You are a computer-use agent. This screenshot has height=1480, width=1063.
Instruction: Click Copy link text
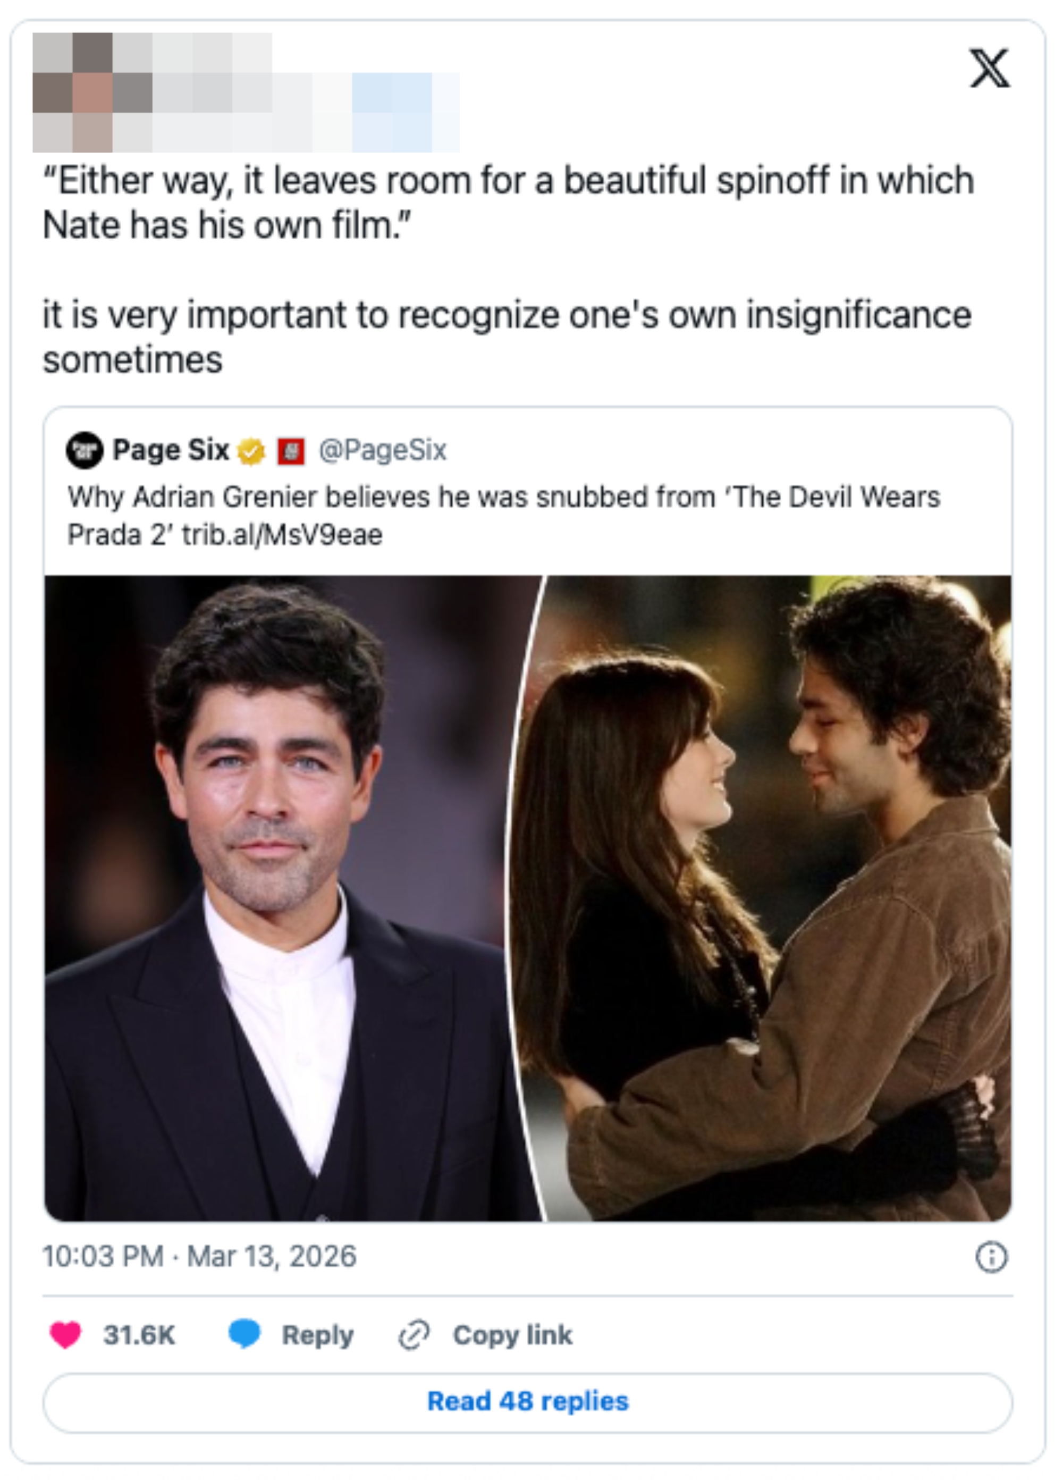click(512, 1334)
